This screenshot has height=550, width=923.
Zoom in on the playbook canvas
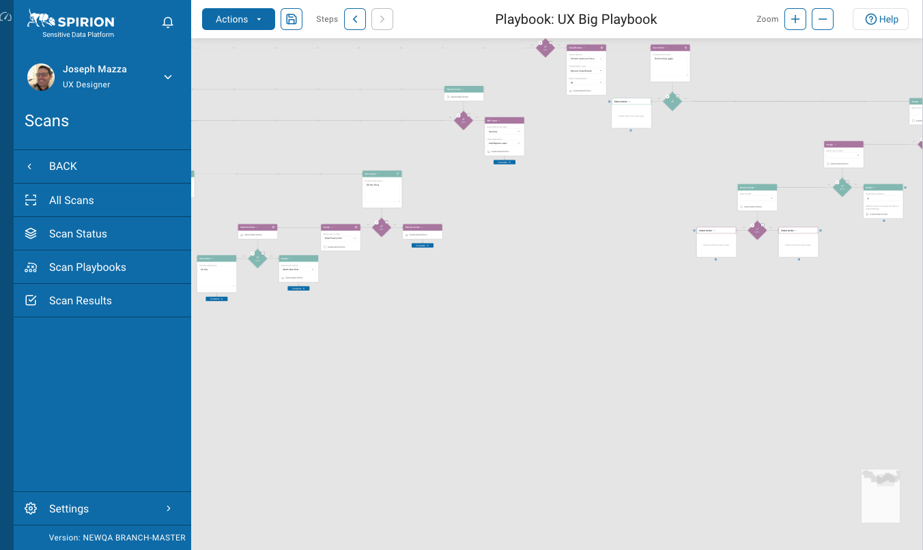tap(795, 19)
